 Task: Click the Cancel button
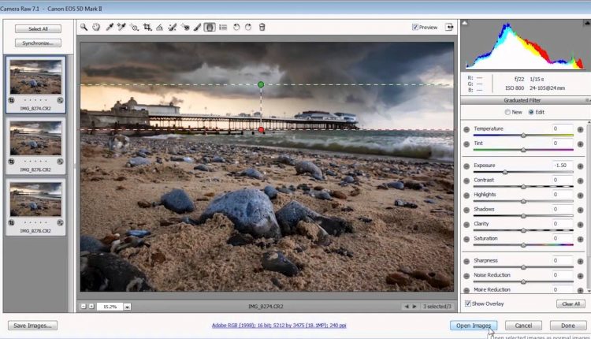[x=523, y=325]
